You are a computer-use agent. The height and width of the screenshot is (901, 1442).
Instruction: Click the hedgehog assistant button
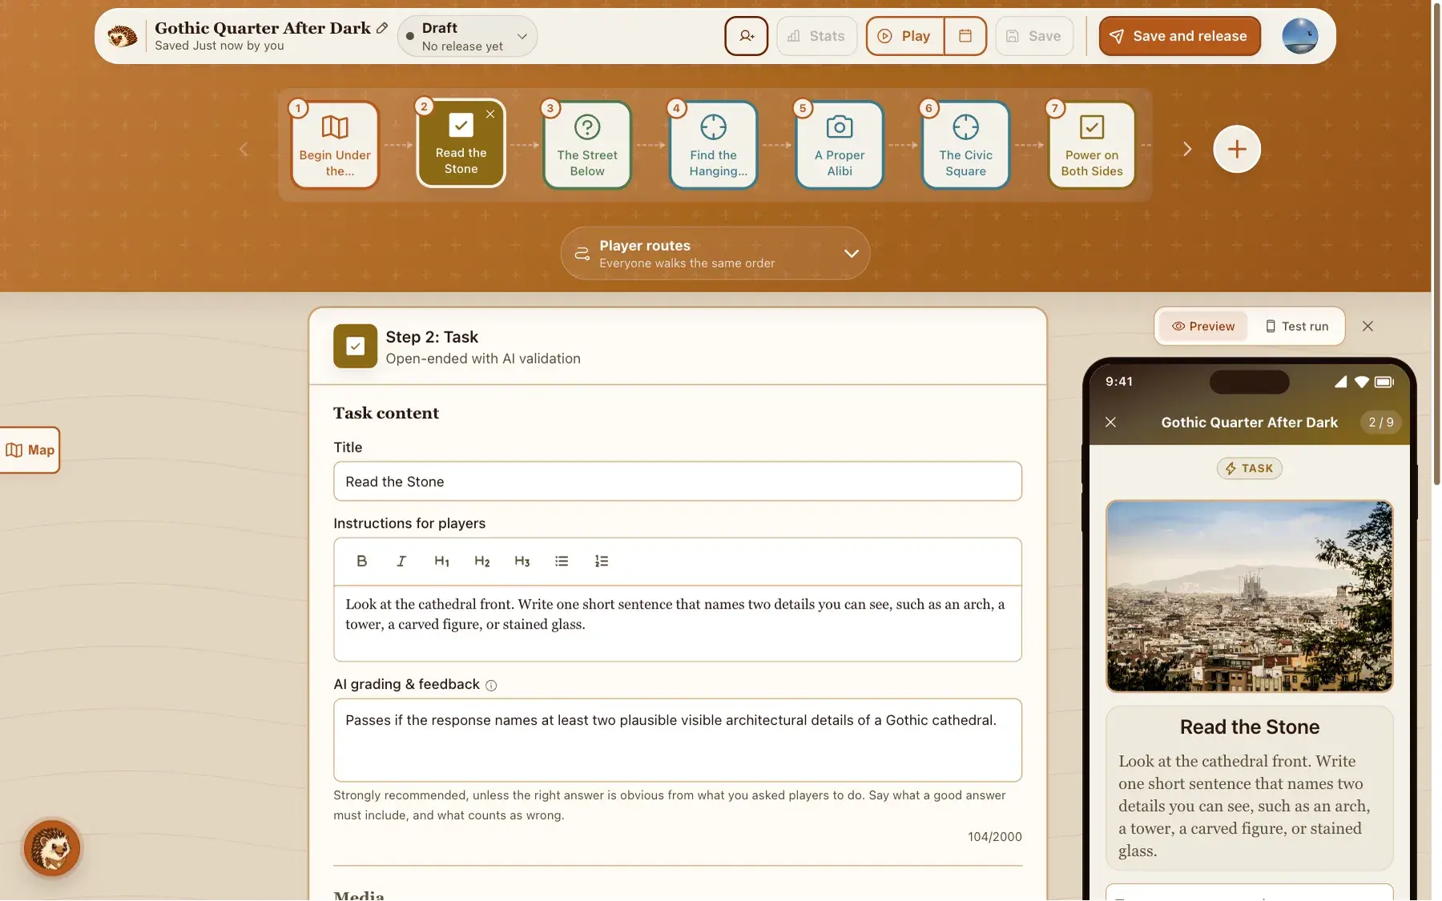pyautogui.click(x=52, y=848)
